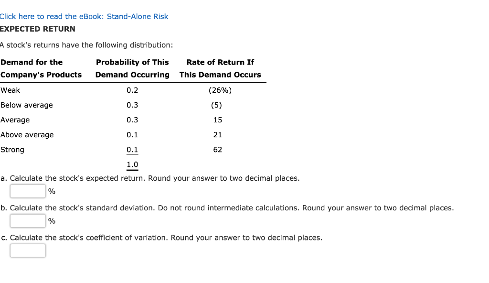The width and height of the screenshot is (489, 283).
Task: Select the Below average demand label
Action: (x=26, y=105)
